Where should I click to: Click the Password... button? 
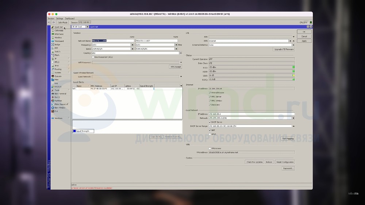pos(288,168)
